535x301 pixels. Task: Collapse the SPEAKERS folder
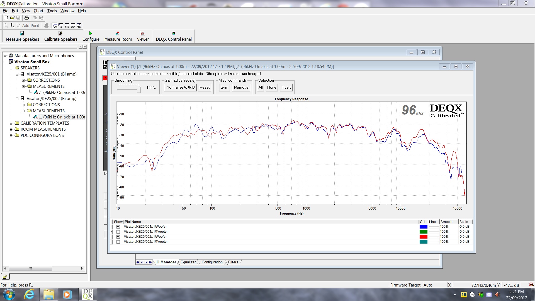pos(11,68)
